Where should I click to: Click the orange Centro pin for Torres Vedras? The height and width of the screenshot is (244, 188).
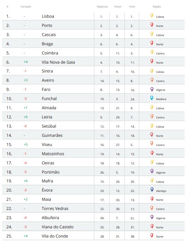[152, 208]
